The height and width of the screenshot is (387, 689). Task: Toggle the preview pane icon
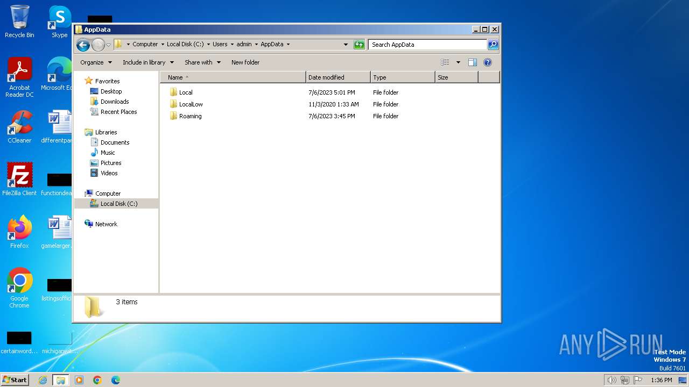click(473, 62)
